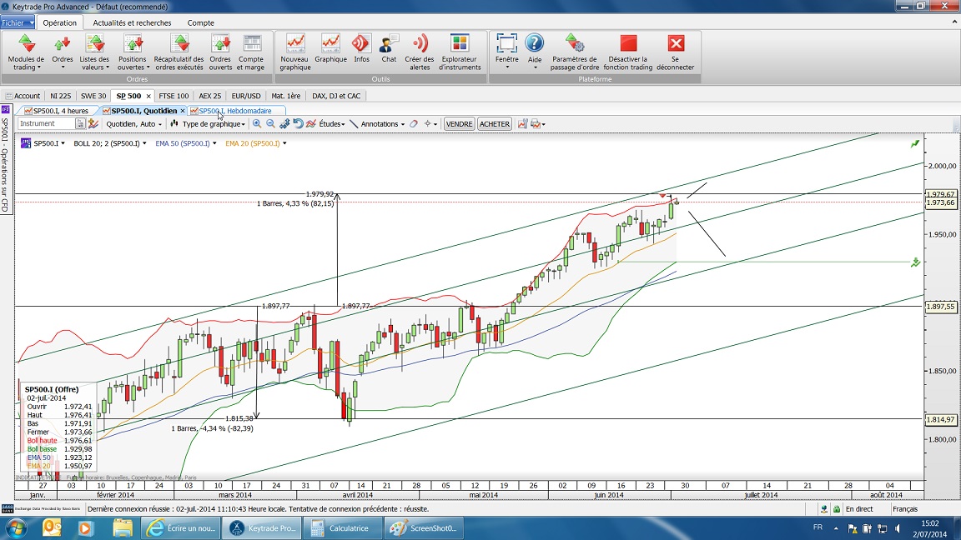
Task: Open the crosshair cursor dropdown
Action: click(x=430, y=123)
